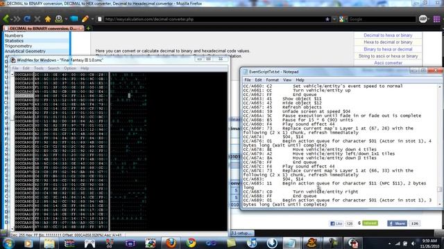Click the Firefox URL address field

pyautogui.click(x=214, y=19)
